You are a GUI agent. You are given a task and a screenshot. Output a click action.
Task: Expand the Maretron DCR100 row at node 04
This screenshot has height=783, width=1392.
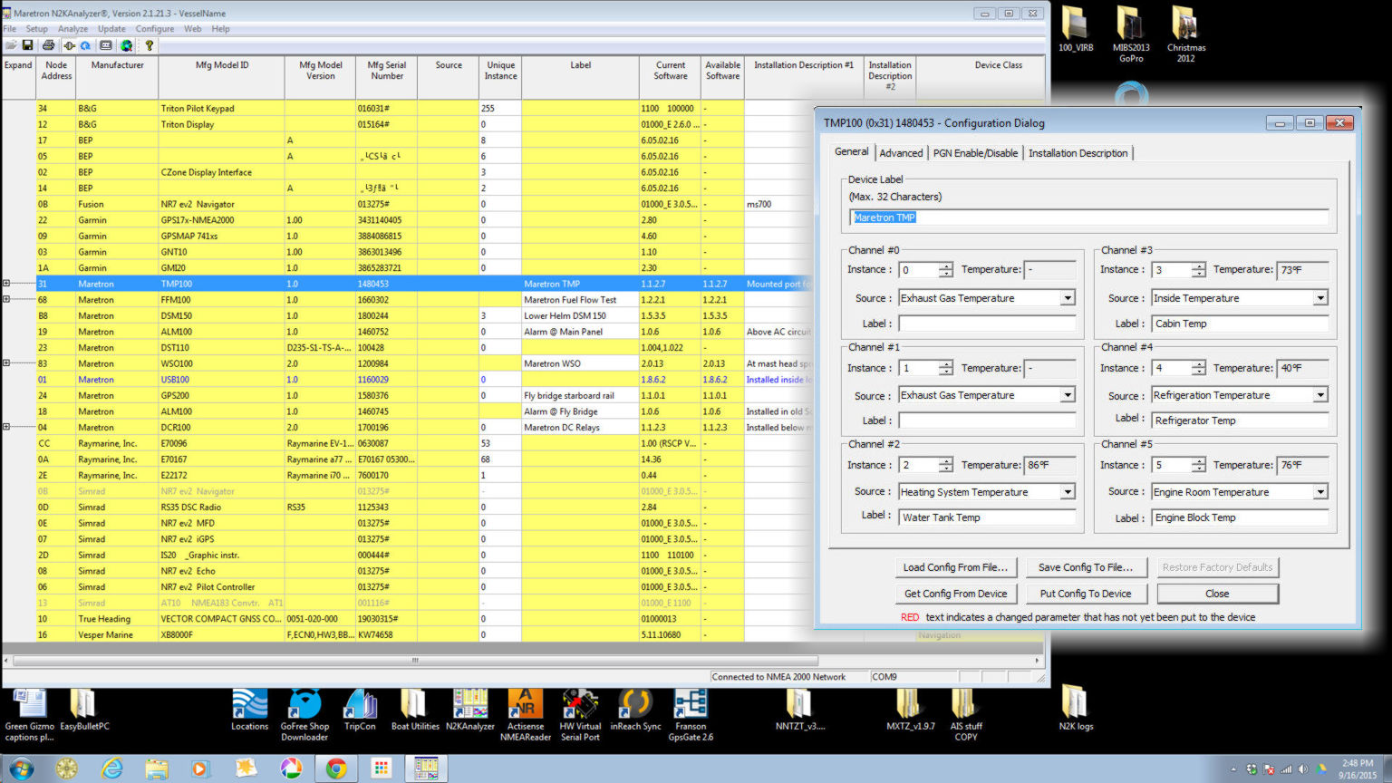(6, 427)
